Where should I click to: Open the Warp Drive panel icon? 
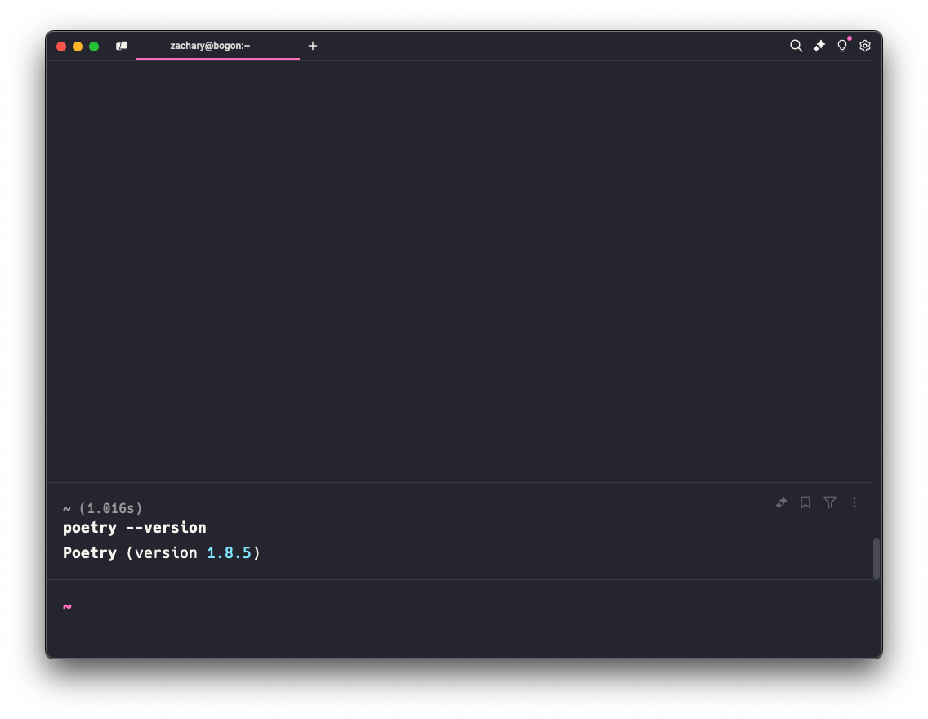[x=122, y=47]
